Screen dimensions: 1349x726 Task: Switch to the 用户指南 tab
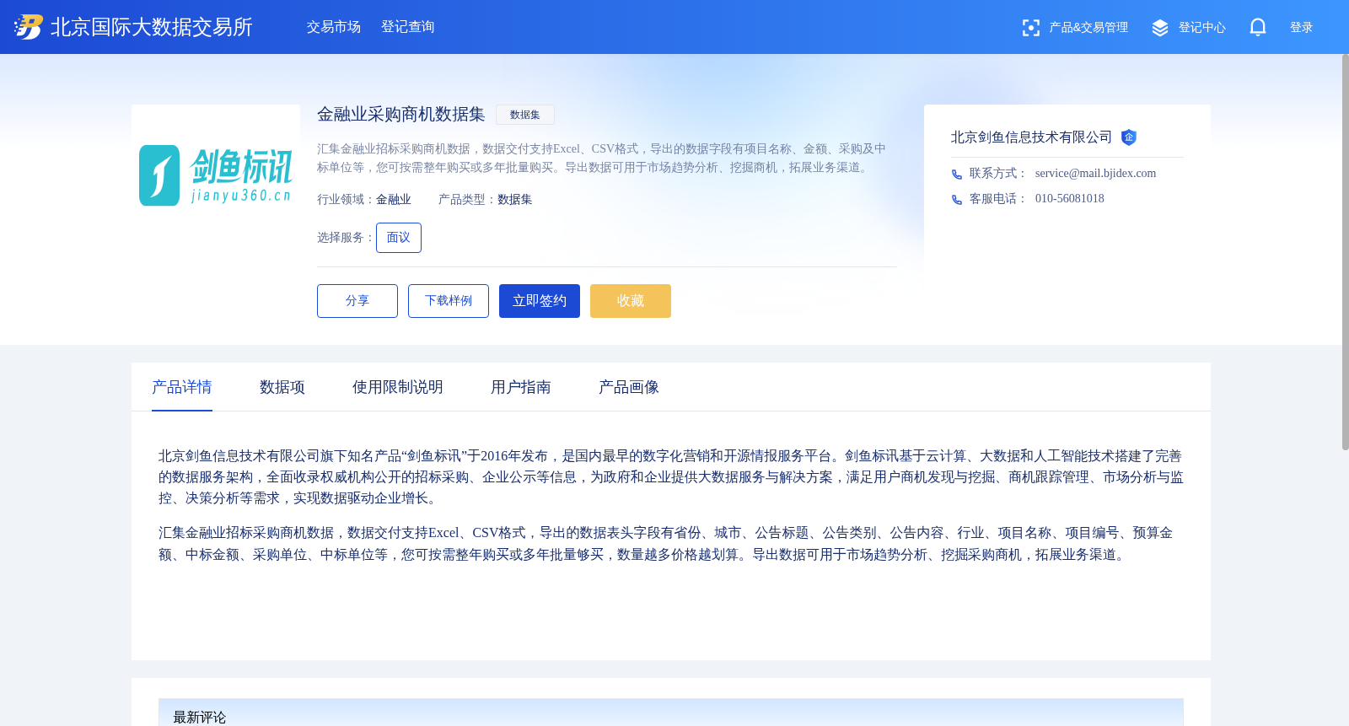coord(521,387)
